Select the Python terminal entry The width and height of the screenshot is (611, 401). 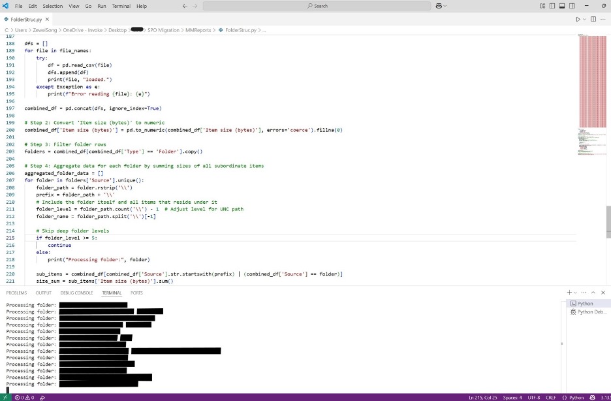pos(588,303)
